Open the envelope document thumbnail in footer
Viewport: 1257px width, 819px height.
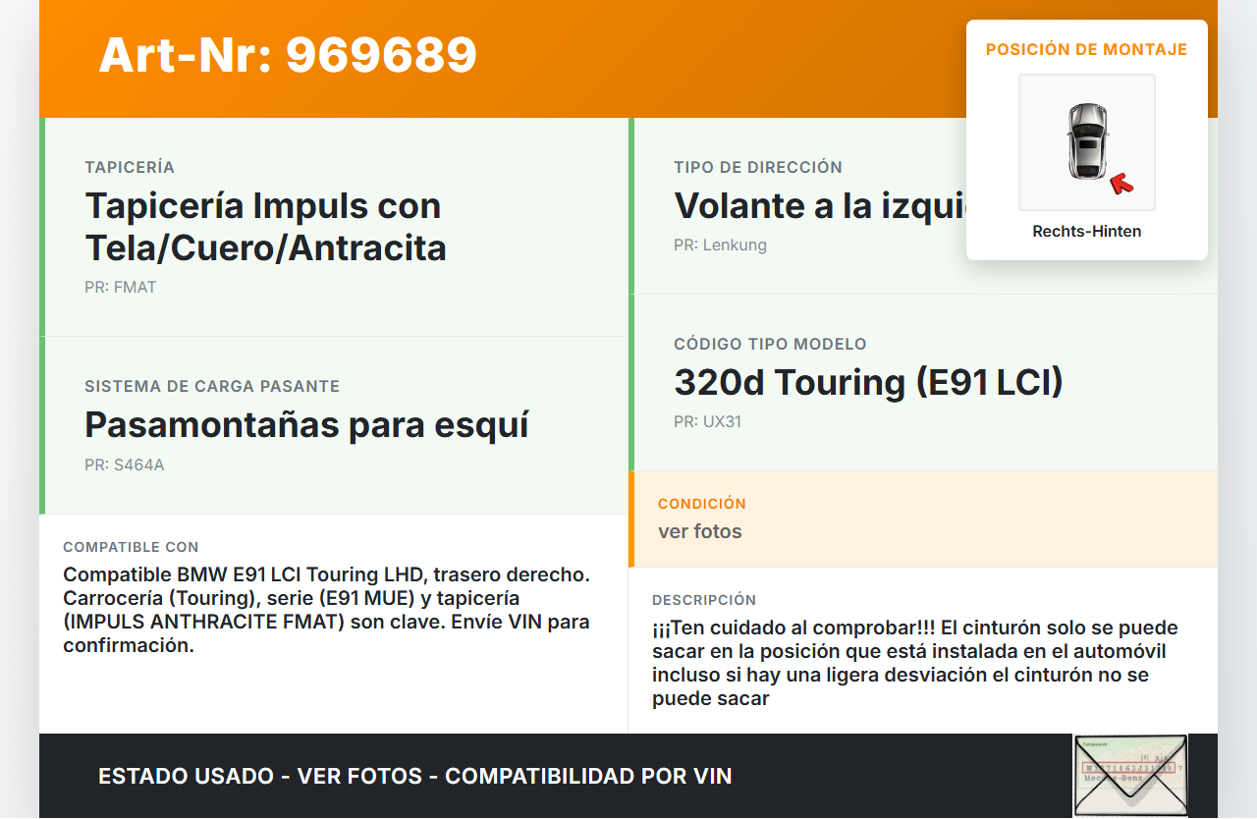pos(1130,775)
